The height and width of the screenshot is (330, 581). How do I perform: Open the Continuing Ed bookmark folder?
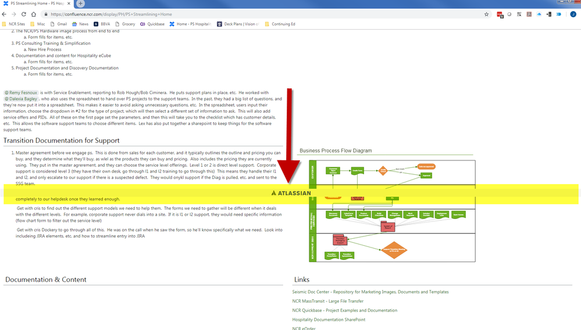click(280, 24)
